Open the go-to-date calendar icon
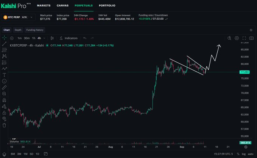Viewport: 257px width, 158px height. pos(46,154)
